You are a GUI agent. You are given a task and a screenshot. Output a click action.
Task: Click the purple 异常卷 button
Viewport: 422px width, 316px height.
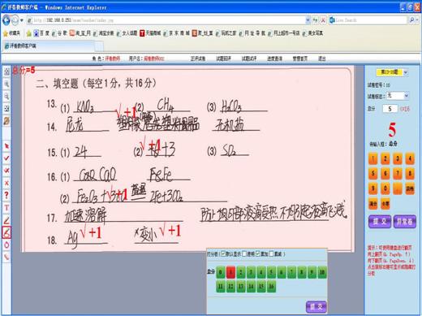click(405, 222)
